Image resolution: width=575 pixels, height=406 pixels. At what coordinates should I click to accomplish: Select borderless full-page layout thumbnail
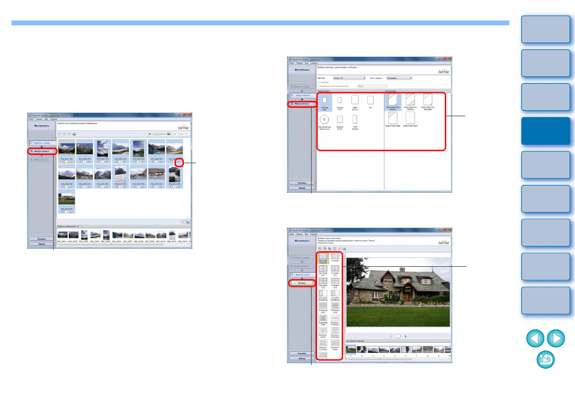[323, 258]
